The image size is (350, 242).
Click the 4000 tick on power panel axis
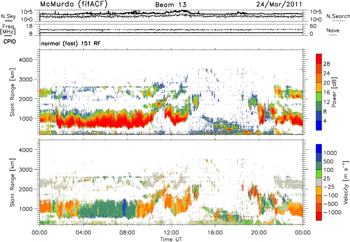tap(25, 60)
